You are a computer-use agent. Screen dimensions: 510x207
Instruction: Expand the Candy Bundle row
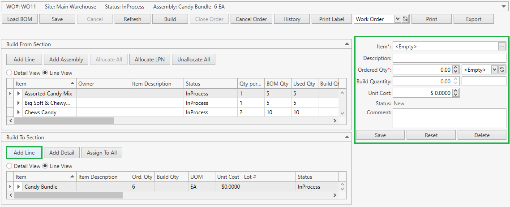coord(19,187)
